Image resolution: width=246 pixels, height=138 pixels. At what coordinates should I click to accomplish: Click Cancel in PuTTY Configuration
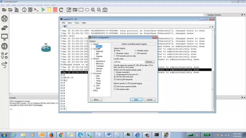pyautogui.click(x=150, y=100)
